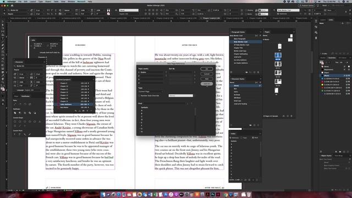Screen dimensions: 352x198
Task: Click the Pathfinder Subtract icon
Action: (x=20, y=113)
